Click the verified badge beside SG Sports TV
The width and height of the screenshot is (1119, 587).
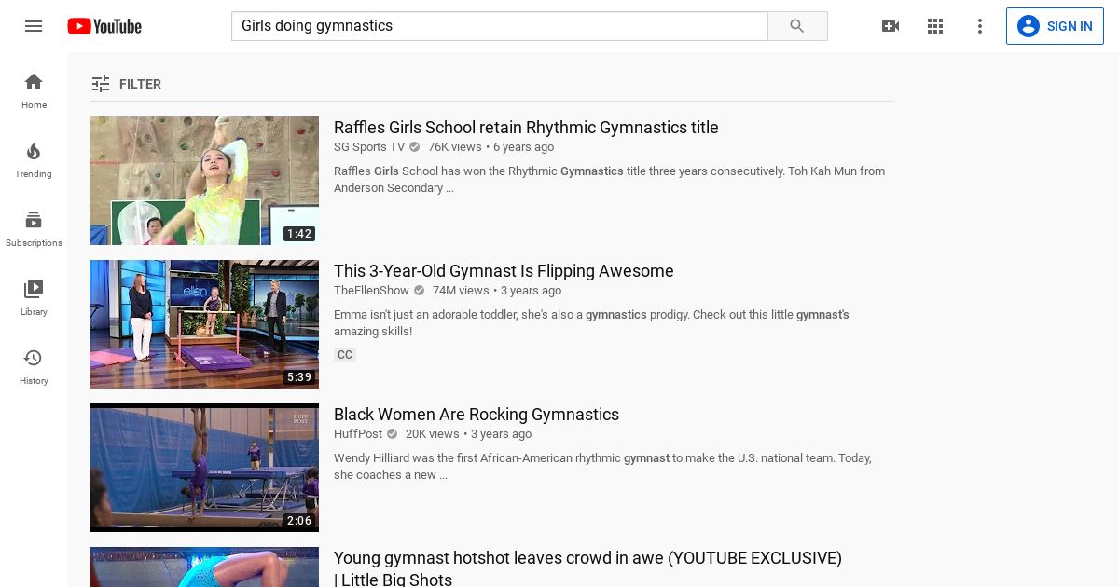(x=415, y=147)
